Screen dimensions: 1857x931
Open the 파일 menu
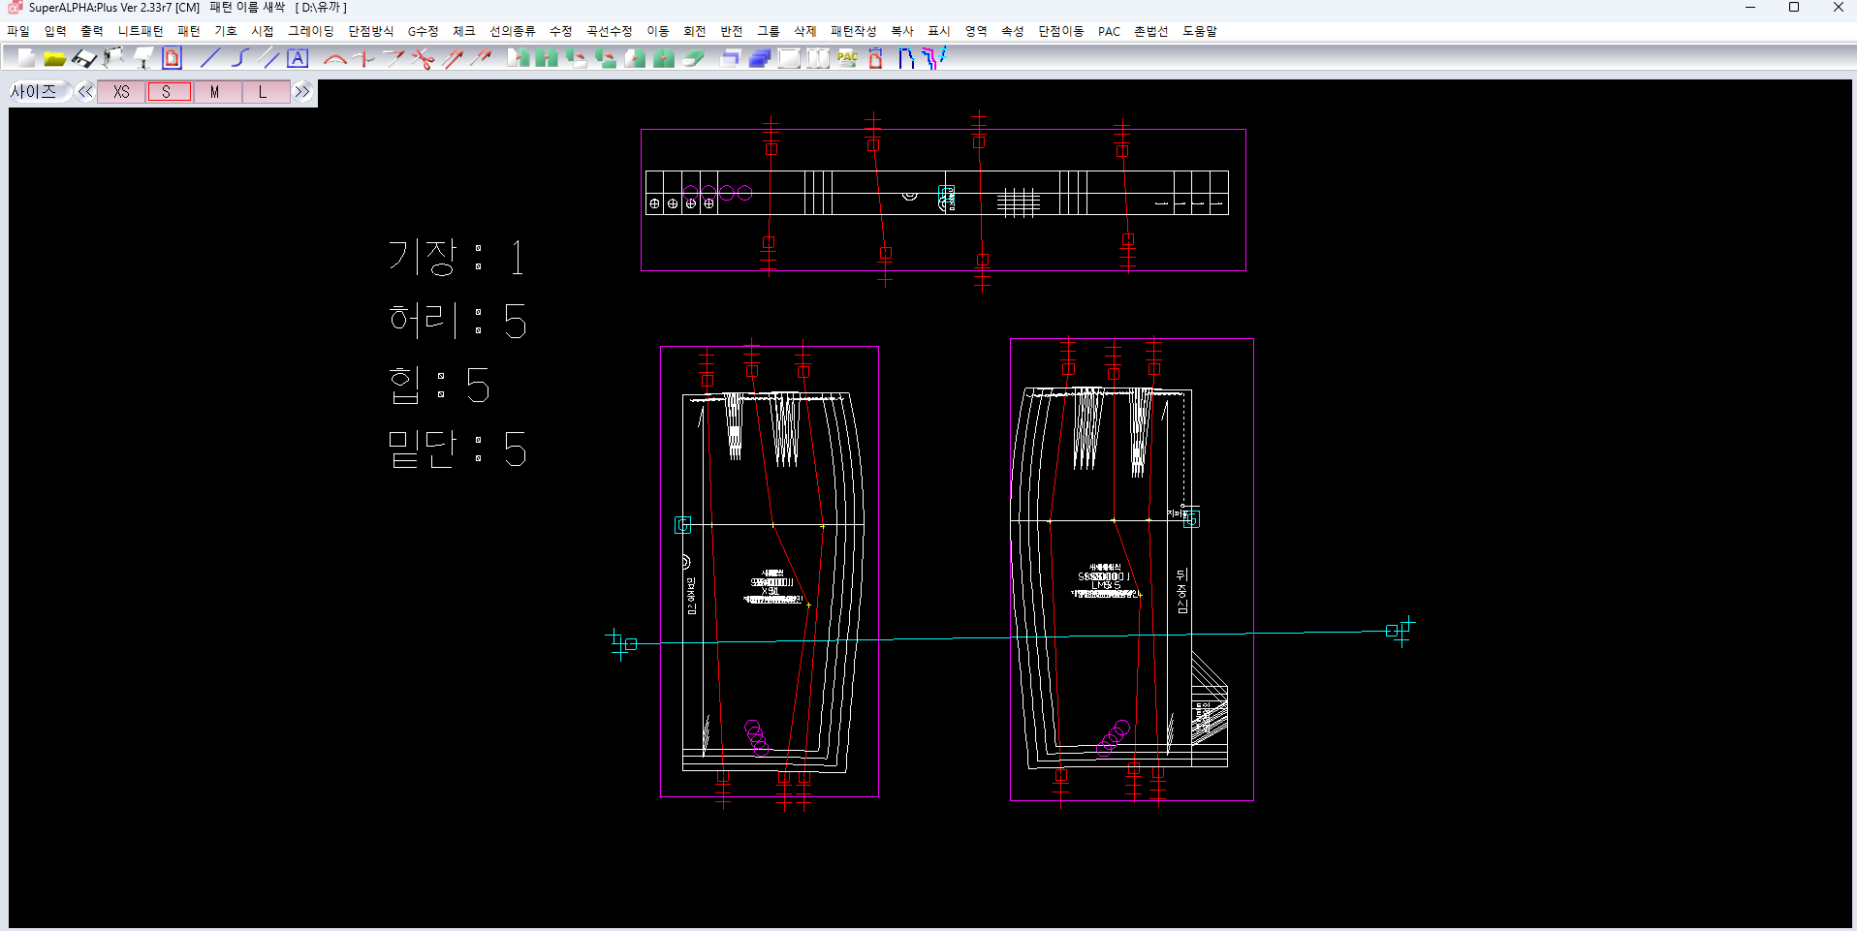pyautogui.click(x=18, y=31)
